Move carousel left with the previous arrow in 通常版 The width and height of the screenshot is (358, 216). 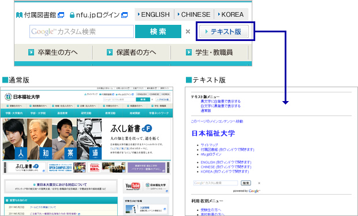point(5,167)
